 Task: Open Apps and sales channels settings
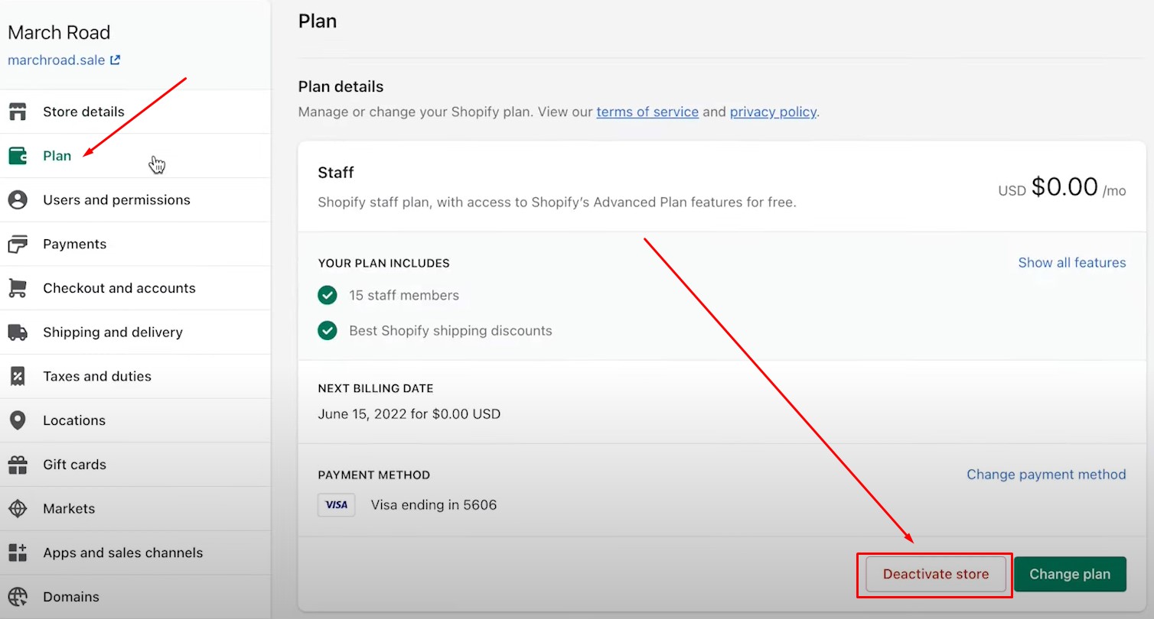[135, 553]
